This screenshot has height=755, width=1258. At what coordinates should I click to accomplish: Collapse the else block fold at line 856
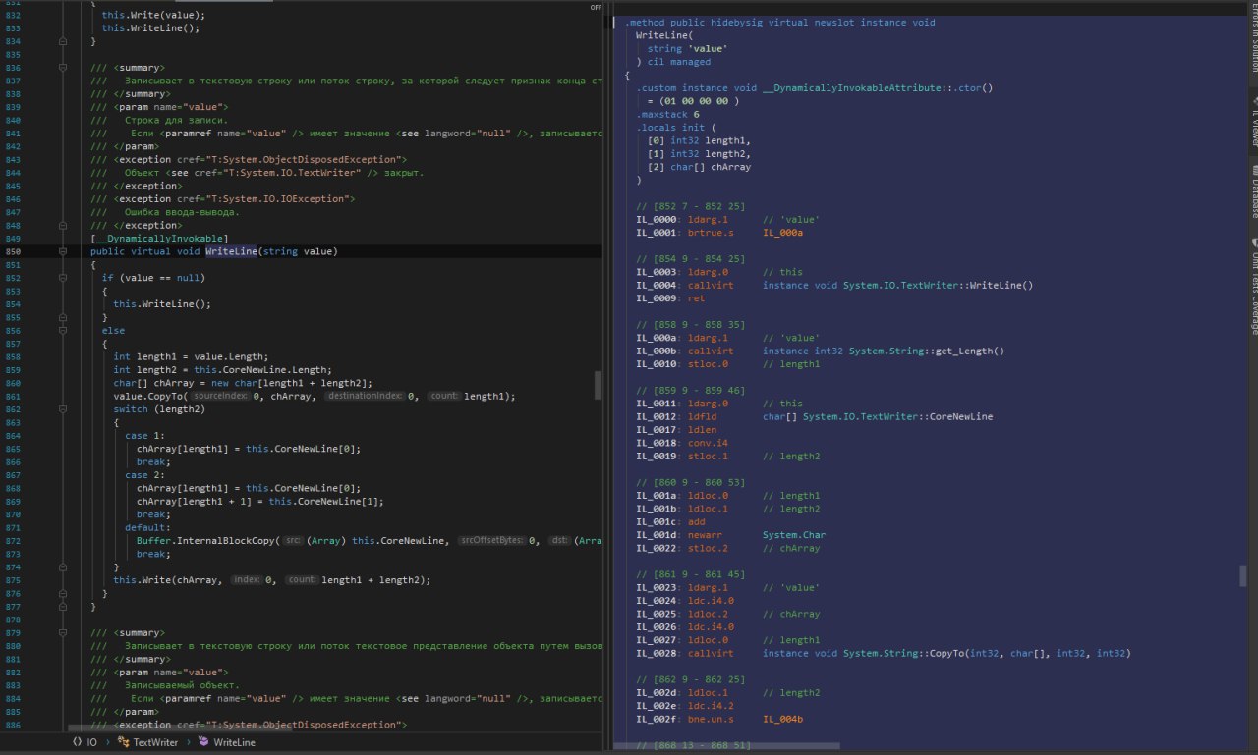pos(64,331)
